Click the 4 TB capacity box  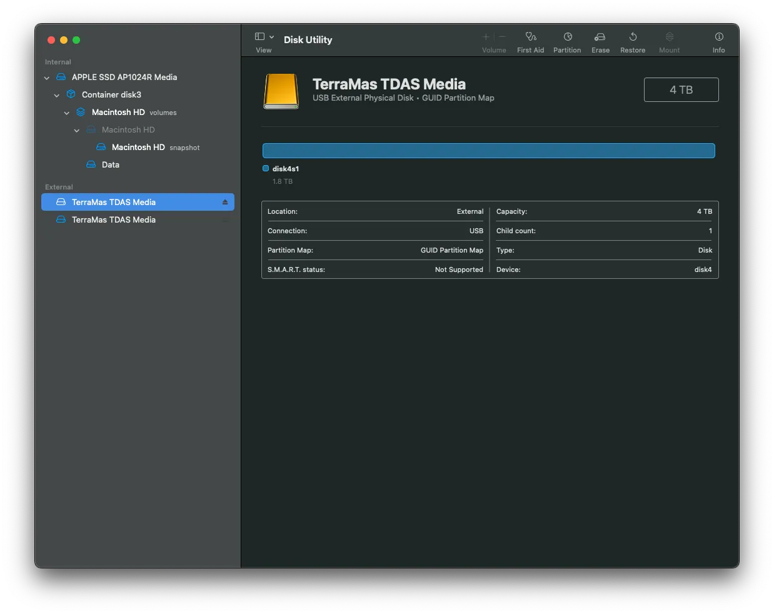coord(681,89)
